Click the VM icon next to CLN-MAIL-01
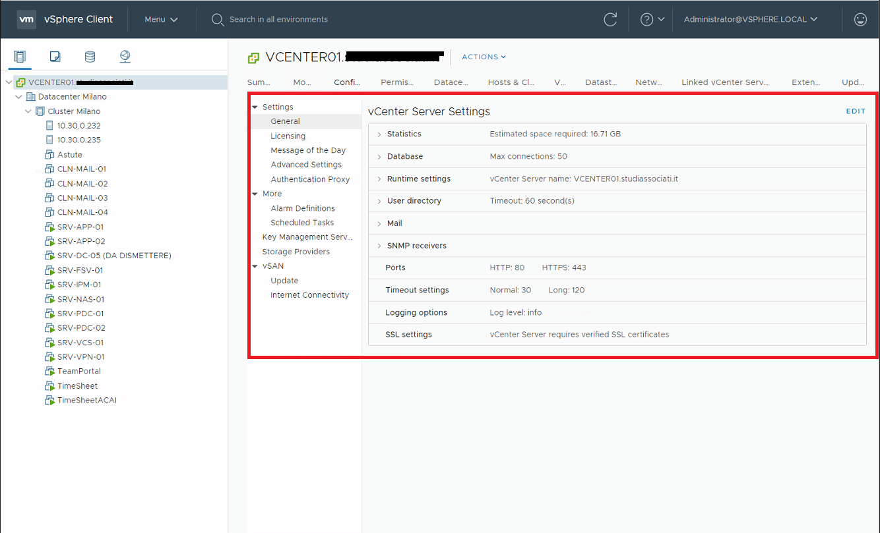880x533 pixels. point(49,169)
